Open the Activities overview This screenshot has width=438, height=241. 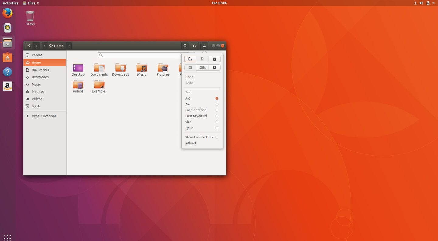click(x=10, y=3)
